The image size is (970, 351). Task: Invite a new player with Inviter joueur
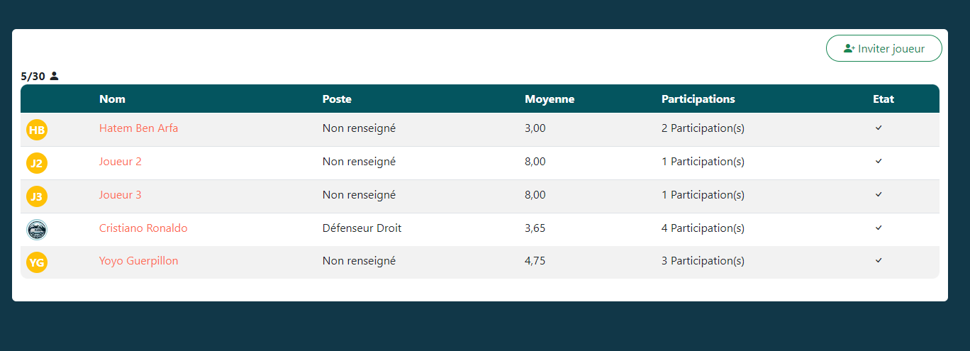tap(883, 48)
